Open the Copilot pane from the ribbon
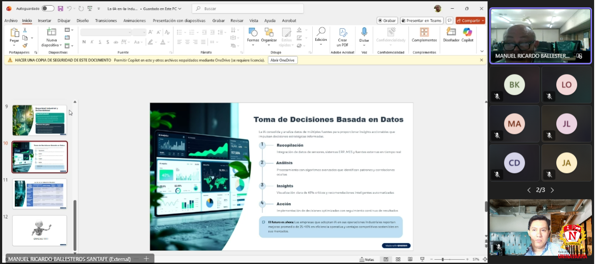The height and width of the screenshot is (264, 595). pos(467,35)
